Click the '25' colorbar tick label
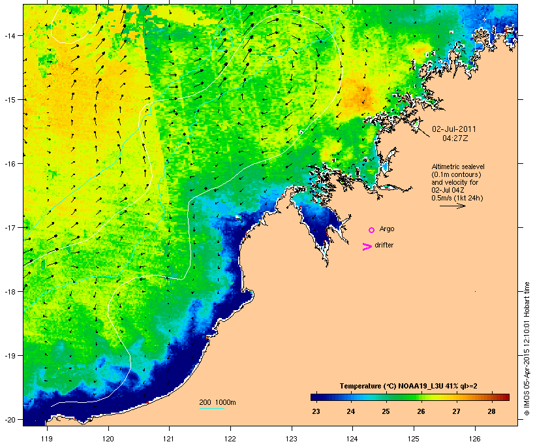Image resolution: width=535 pixels, height=444 pixels. pyautogui.click(x=386, y=411)
